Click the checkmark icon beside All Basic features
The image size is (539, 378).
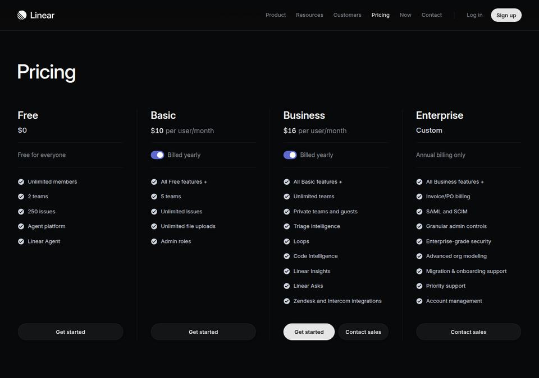click(287, 182)
